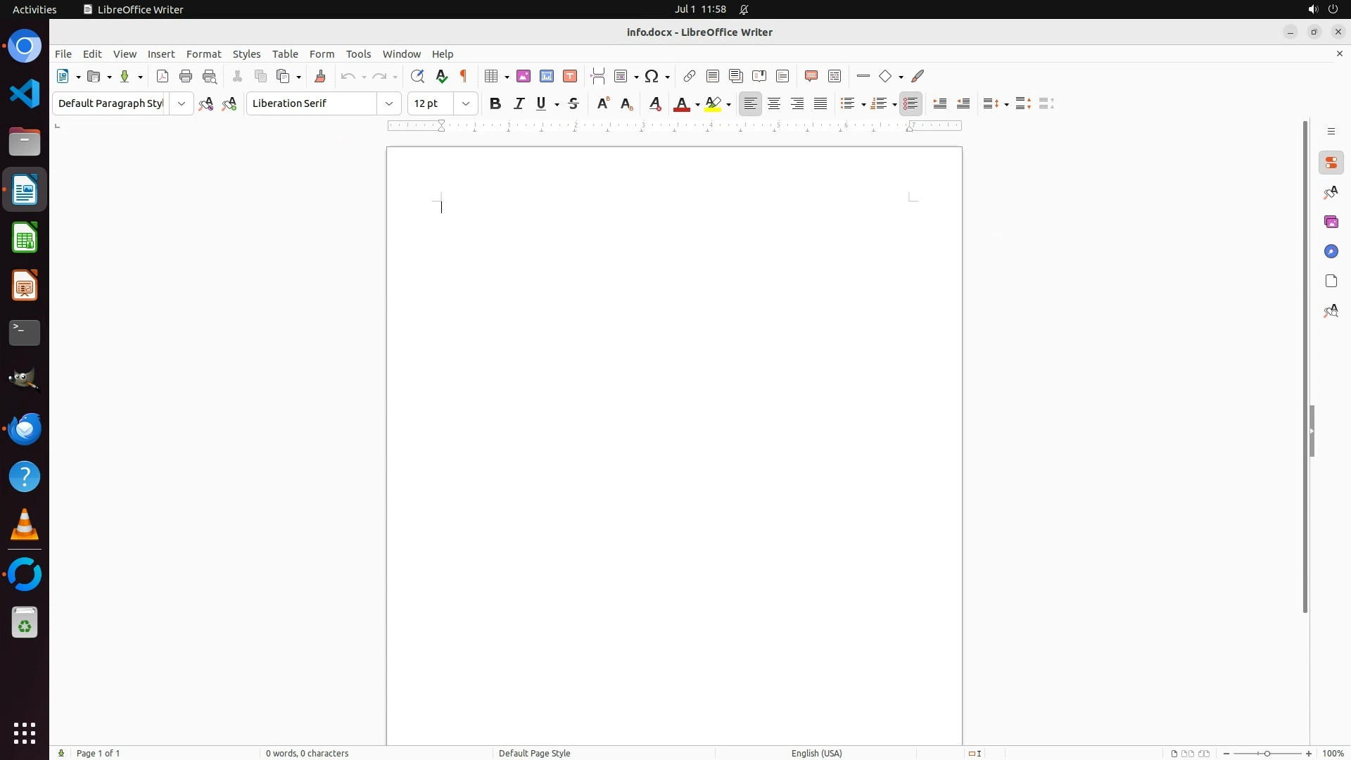Screen dimensions: 1351x760
Task: Click Default Page Style in status bar
Action: click(x=534, y=753)
